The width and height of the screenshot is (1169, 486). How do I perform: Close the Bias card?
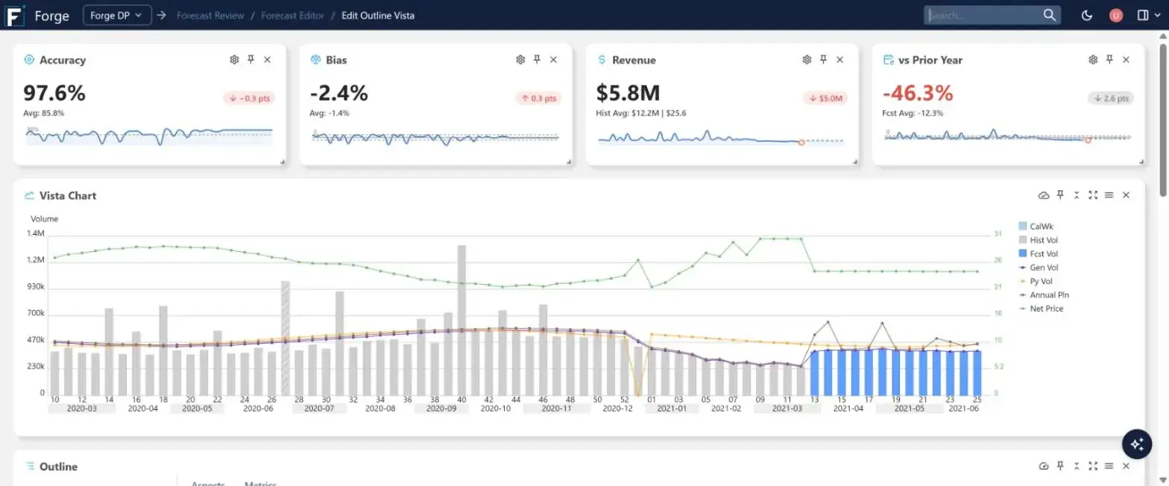[553, 60]
